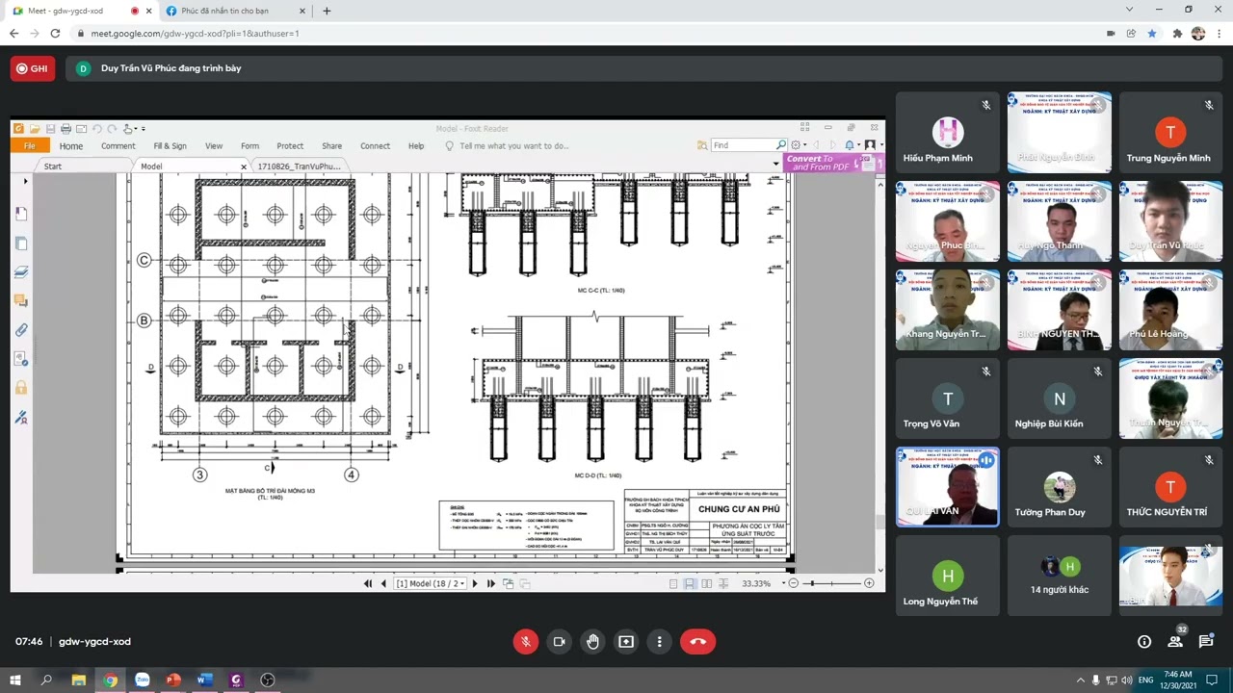
Task: Open the Digital signatures panel icon
Action: click(21, 417)
